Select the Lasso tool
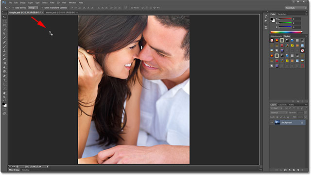 tap(4, 25)
